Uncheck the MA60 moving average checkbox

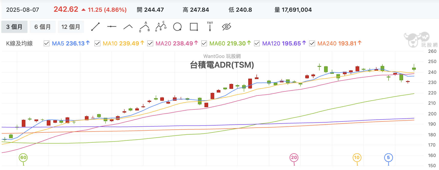point(204,43)
